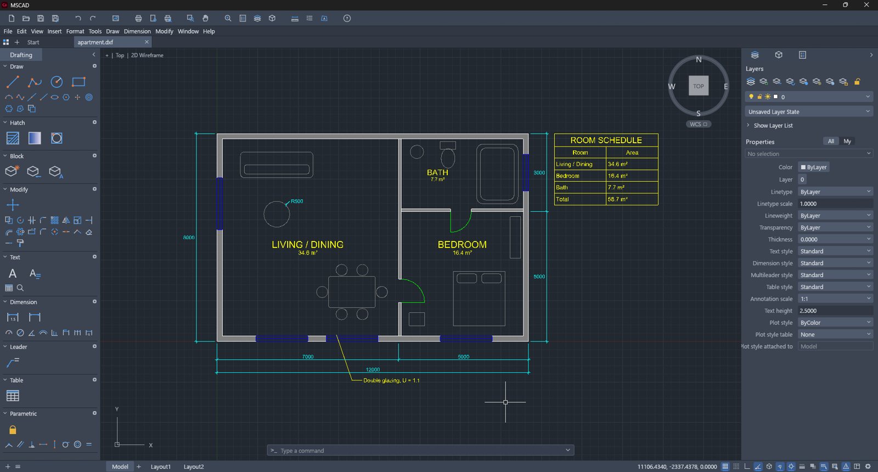
Task: Open the File menu
Action: 8,31
